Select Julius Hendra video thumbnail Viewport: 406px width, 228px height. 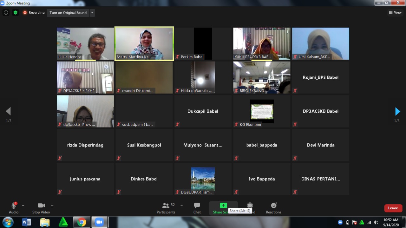85,43
